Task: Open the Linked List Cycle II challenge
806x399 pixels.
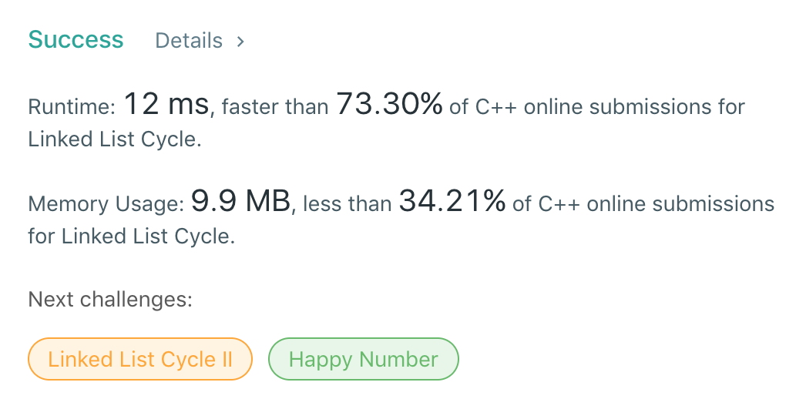Action: pyautogui.click(x=140, y=359)
